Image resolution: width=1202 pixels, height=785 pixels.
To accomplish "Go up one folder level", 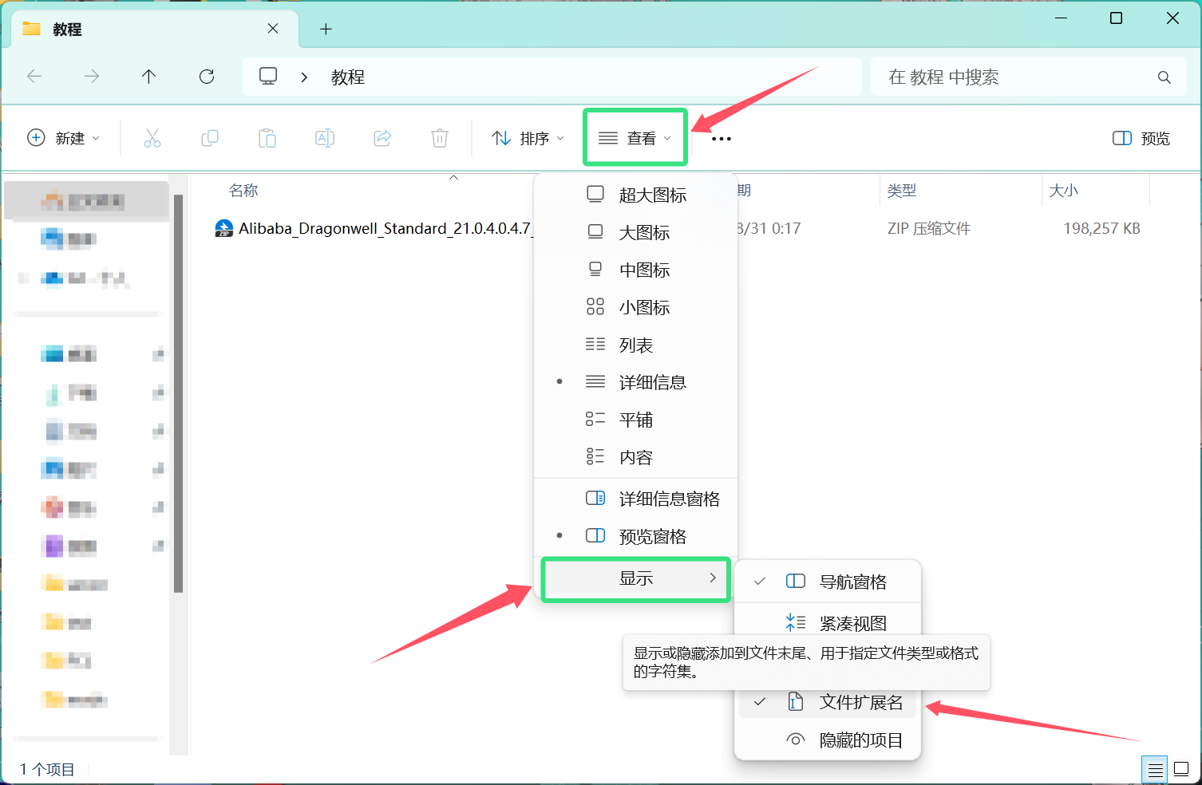I will click(x=148, y=77).
